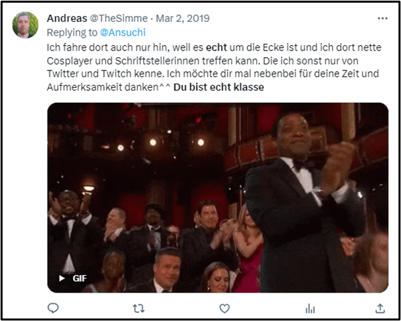Click the share upload arrow icon

pos(380,308)
